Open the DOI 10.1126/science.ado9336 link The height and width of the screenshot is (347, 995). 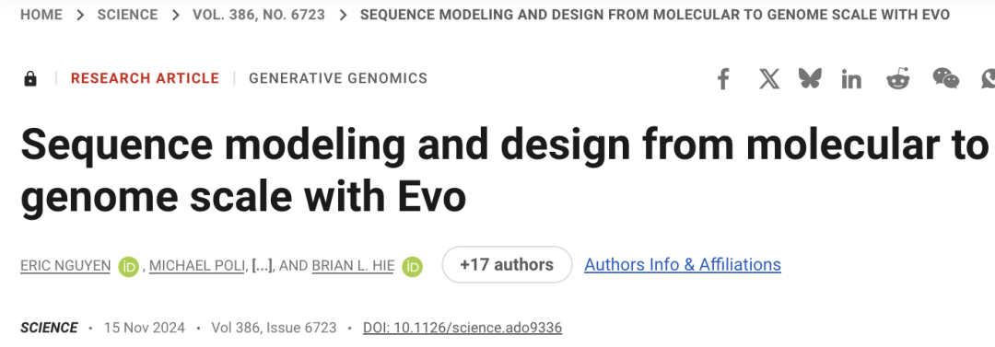pos(462,328)
